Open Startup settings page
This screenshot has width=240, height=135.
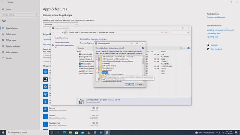(9, 58)
